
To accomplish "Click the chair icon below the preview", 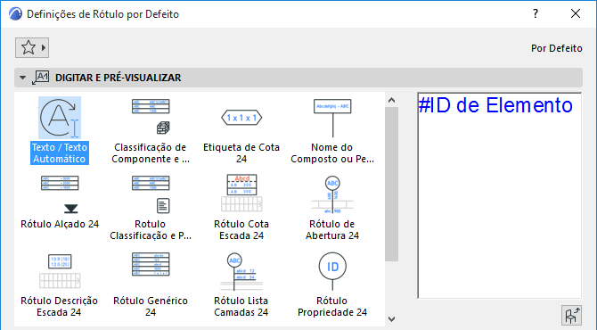I will 571,315.
